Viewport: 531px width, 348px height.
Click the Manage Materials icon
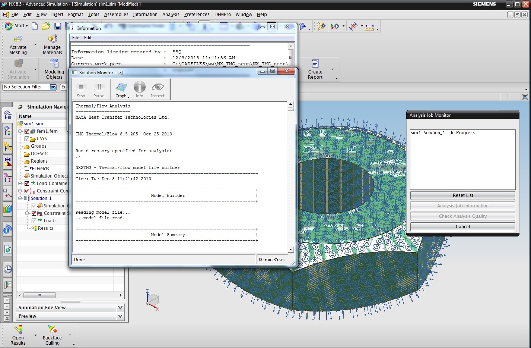coord(52,39)
